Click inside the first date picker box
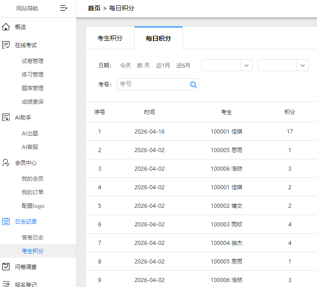Screen dimensions: 317x287 [x=221, y=65]
